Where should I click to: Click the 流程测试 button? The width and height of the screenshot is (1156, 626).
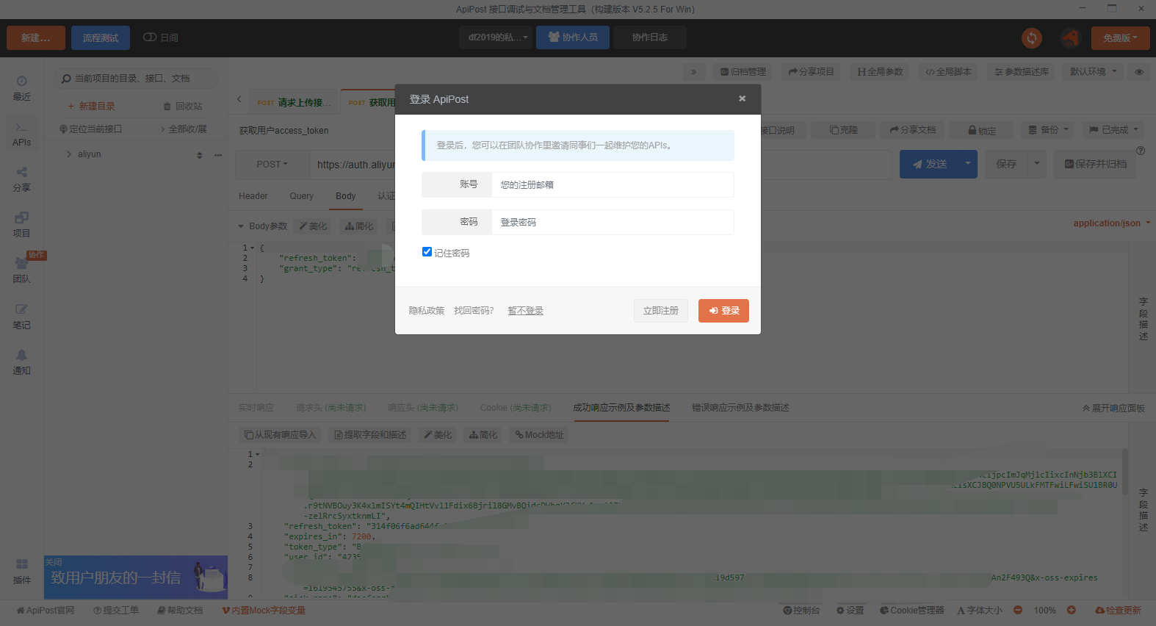point(101,37)
